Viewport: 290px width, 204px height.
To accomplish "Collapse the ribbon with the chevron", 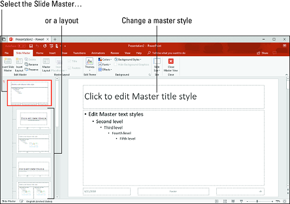I will pos(287,75).
